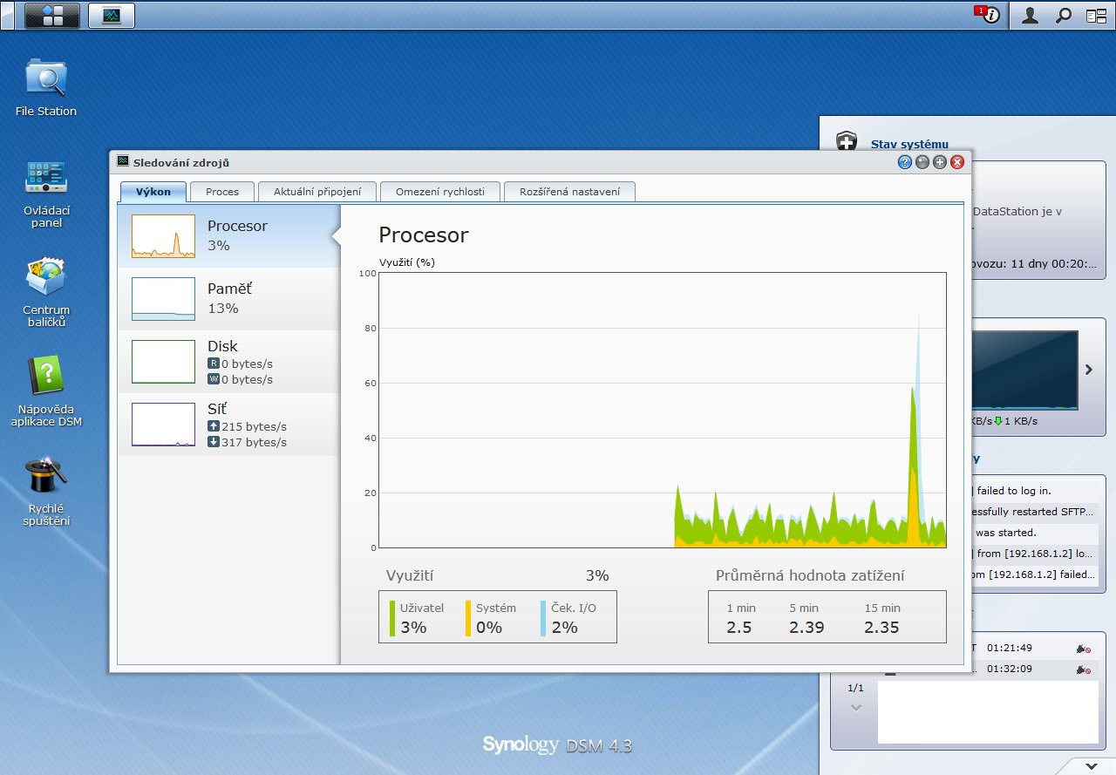Click the Stav systému shield icon
Viewport: 1116px width, 775px height.
coord(846,142)
